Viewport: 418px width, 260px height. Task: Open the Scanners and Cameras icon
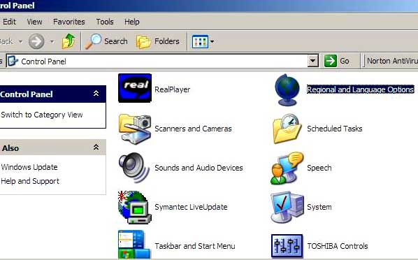point(135,129)
